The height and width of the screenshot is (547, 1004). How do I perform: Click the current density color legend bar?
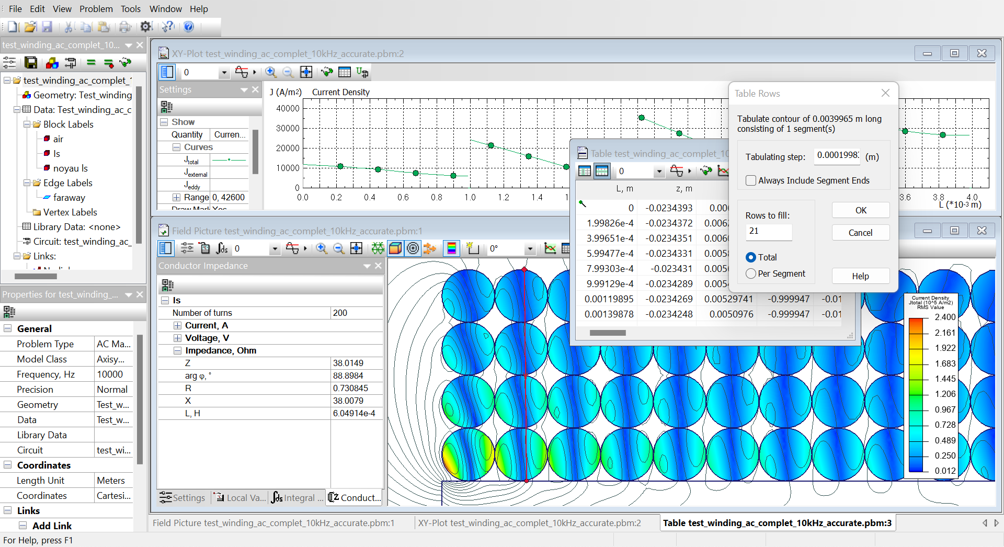[916, 395]
